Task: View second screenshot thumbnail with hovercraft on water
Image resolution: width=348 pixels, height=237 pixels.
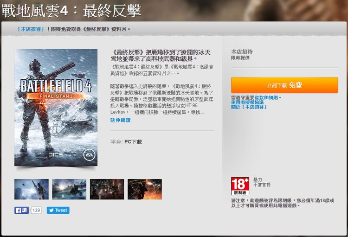Action: [x=69, y=189]
